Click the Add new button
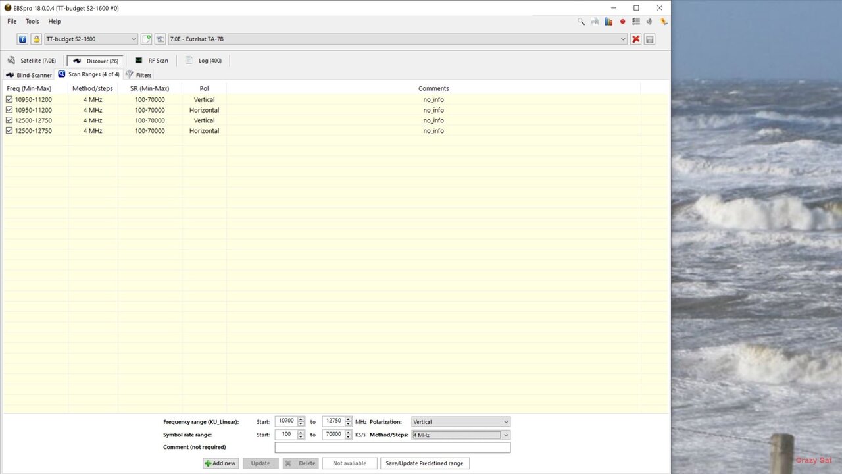The height and width of the screenshot is (474, 842). coord(220,463)
